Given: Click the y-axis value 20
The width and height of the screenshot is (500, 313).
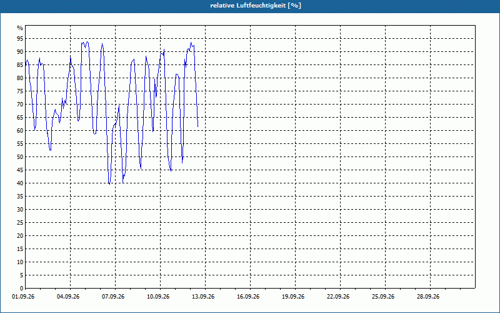Looking at the screenshot, I should (20, 236).
